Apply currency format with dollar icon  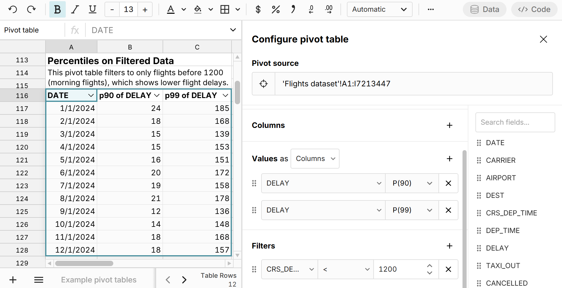tap(258, 9)
